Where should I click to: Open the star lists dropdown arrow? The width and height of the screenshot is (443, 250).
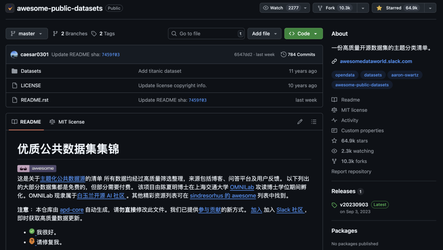430,8
